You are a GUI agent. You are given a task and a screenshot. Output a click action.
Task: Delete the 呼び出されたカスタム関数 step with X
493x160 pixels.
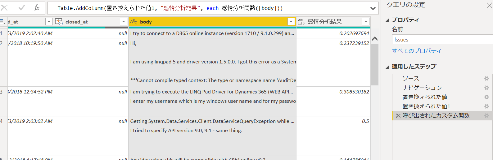tap(398, 116)
